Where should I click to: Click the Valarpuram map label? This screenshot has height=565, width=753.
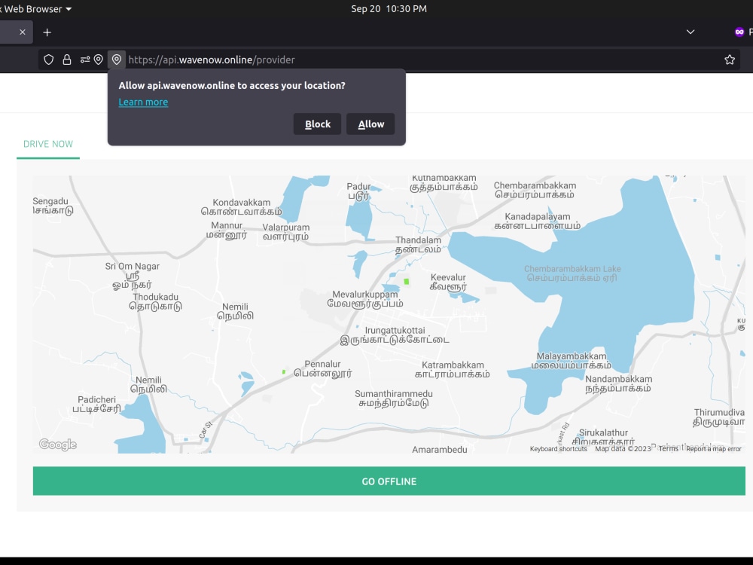click(285, 231)
